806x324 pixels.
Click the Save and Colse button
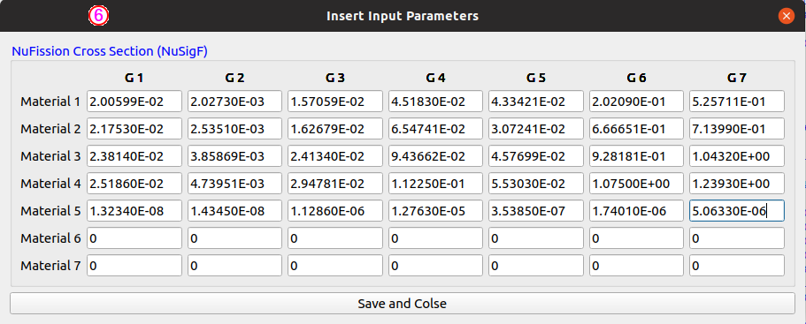pyautogui.click(x=403, y=304)
